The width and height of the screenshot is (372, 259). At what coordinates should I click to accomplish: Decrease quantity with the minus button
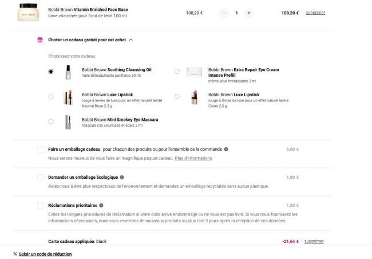tap(224, 13)
